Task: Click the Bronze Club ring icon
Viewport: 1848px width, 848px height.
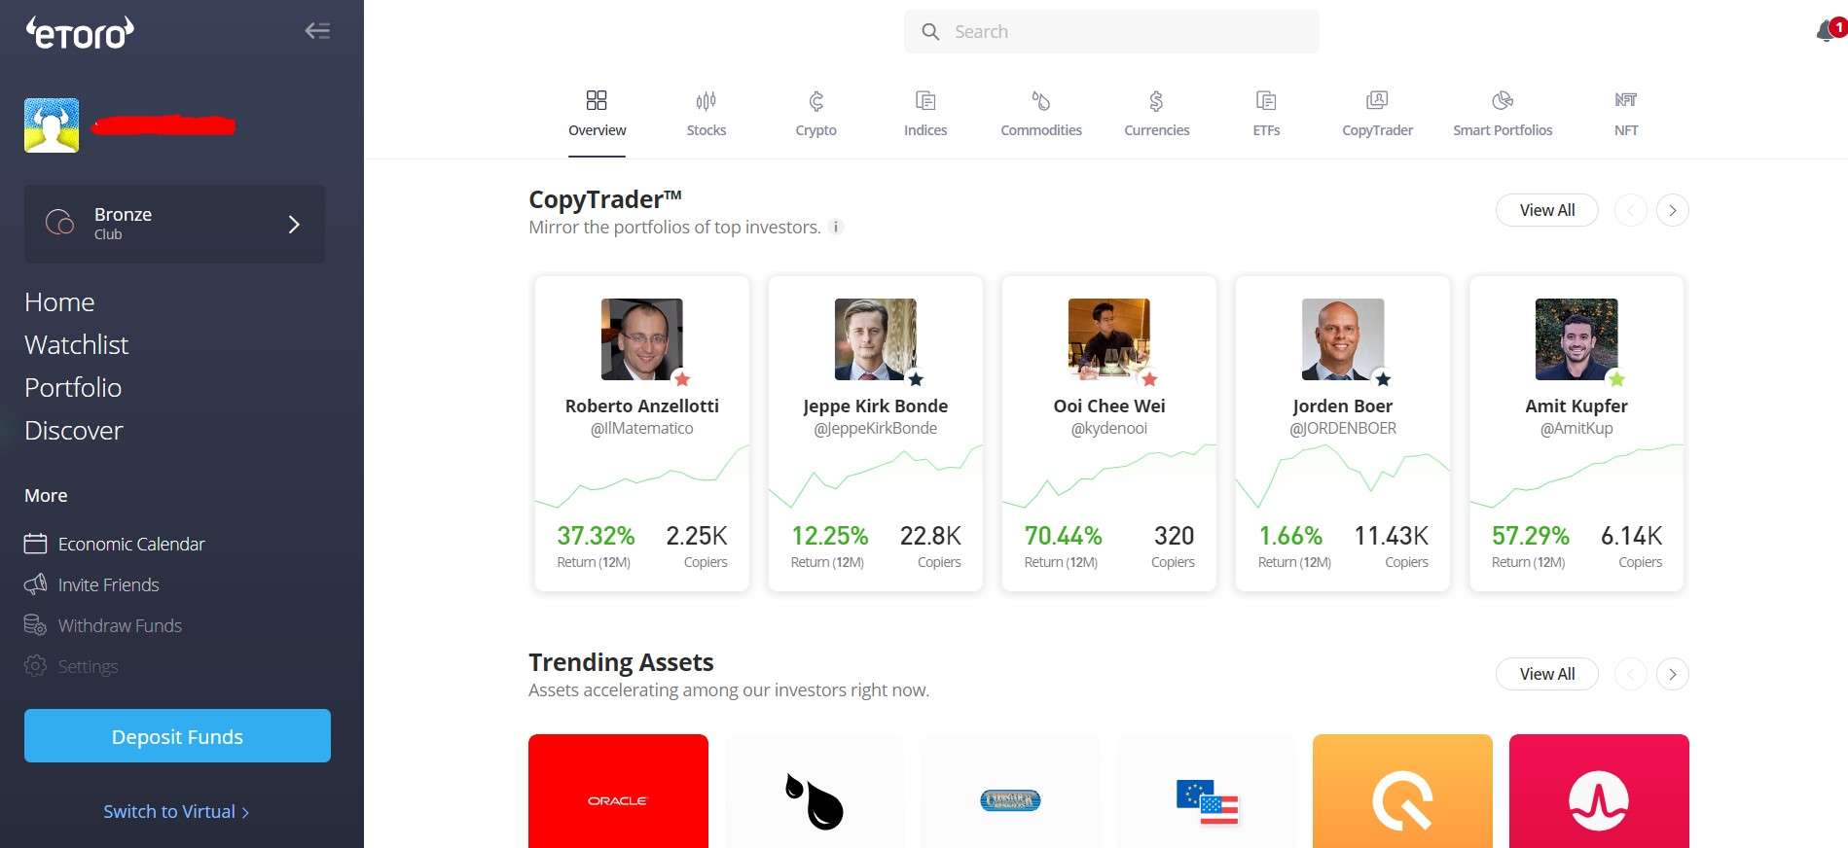Action: point(60,223)
